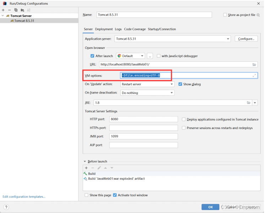Click the JMX port field
265x213 pixels.
tap(144, 136)
